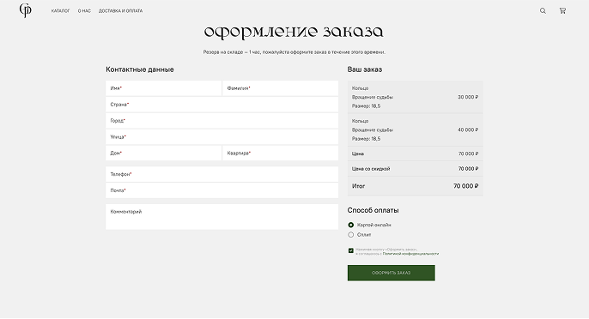This screenshot has width=589, height=319.
Task: Click the Фамилия input field
Action: pyautogui.click(x=280, y=88)
